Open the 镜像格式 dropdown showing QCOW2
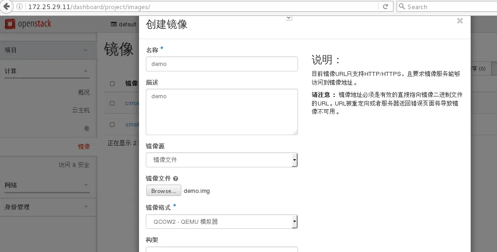497x252 pixels. point(222,222)
